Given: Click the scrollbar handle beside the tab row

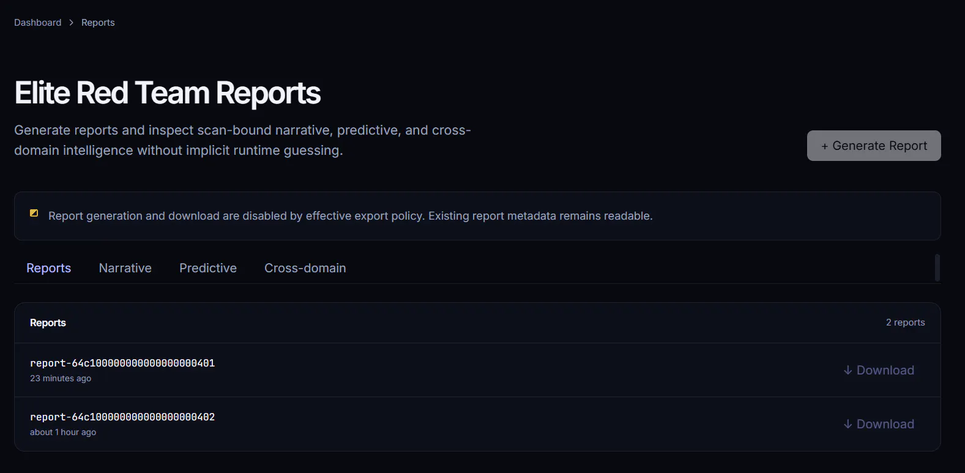Looking at the screenshot, I should click(937, 268).
